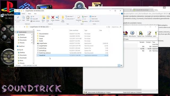Click Select all in ribbon
The height and width of the screenshot is (96, 170).
click(93, 17)
